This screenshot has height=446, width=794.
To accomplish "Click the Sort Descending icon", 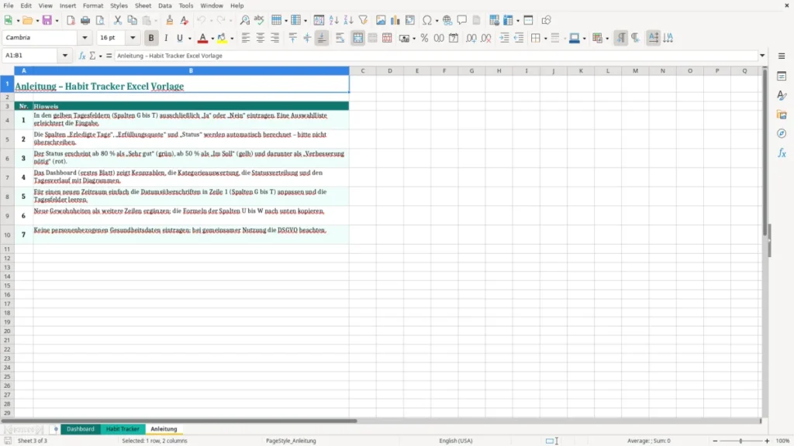I will 348,20.
